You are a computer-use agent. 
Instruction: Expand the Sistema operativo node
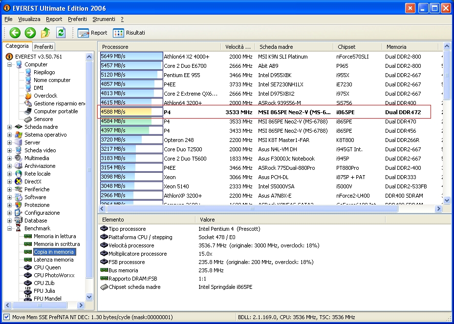click(10, 135)
